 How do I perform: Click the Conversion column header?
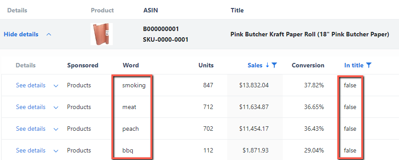click(x=308, y=65)
